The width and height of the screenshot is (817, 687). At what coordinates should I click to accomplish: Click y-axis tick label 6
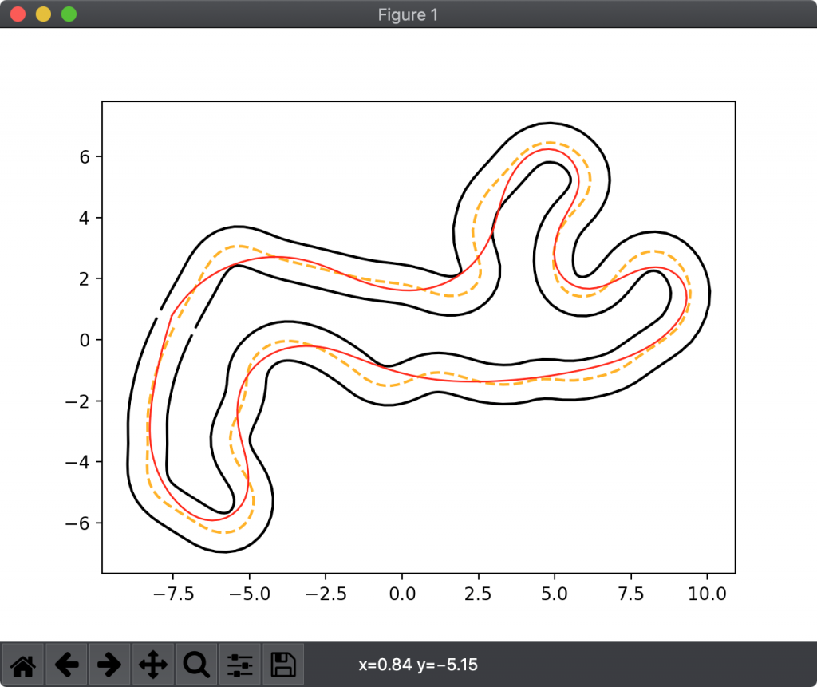click(85, 157)
